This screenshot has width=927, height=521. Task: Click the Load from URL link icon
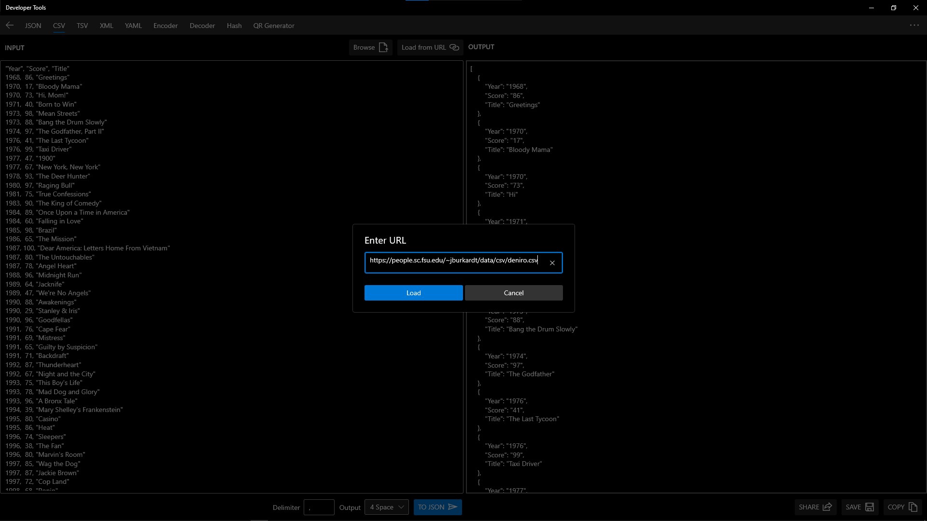click(454, 47)
